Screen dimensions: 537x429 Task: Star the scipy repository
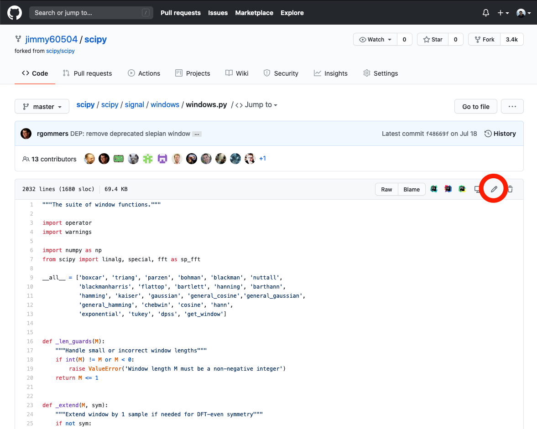[x=433, y=40]
